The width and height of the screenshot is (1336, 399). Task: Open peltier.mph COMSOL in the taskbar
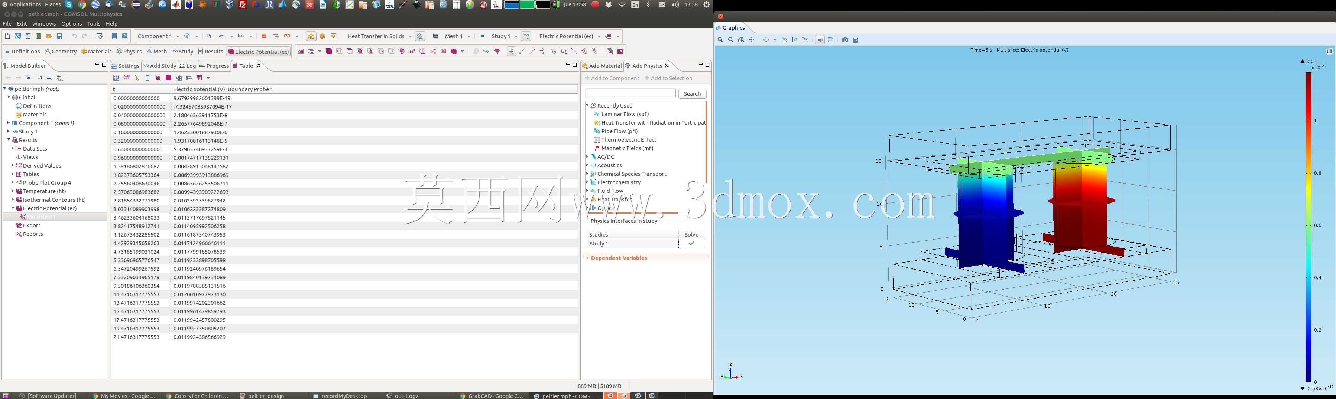564,395
